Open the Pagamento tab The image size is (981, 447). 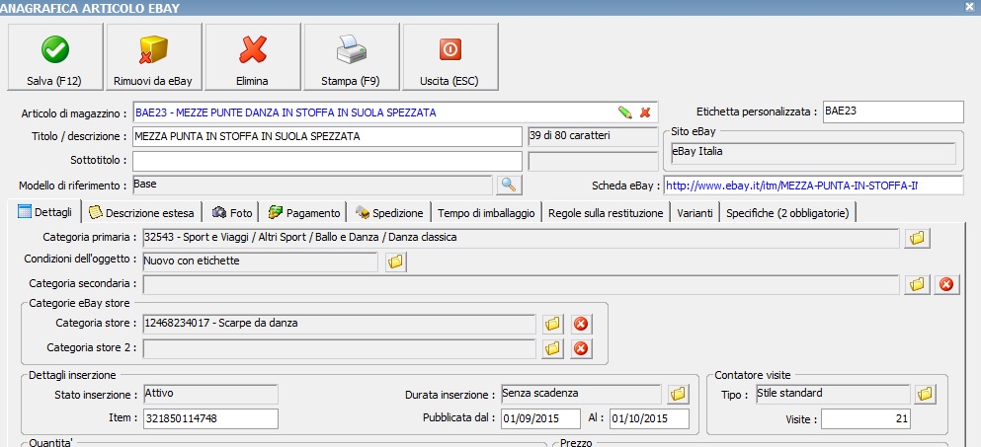(304, 213)
